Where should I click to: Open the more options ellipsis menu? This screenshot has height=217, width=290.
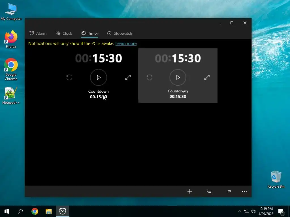point(245,192)
